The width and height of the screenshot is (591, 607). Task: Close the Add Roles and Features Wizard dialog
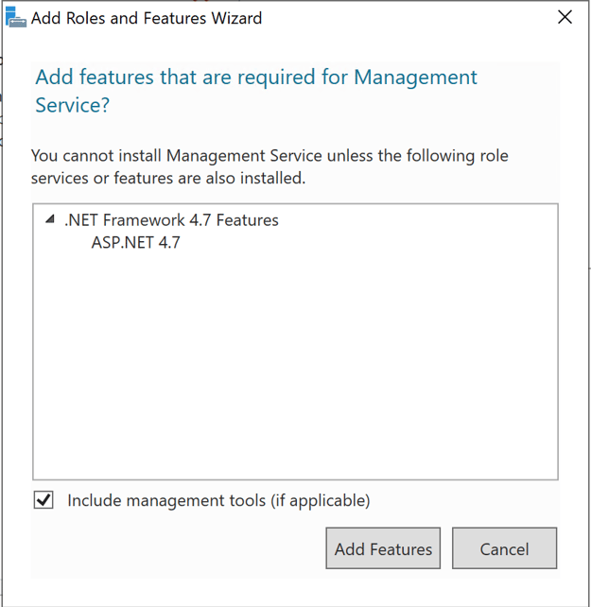point(565,18)
